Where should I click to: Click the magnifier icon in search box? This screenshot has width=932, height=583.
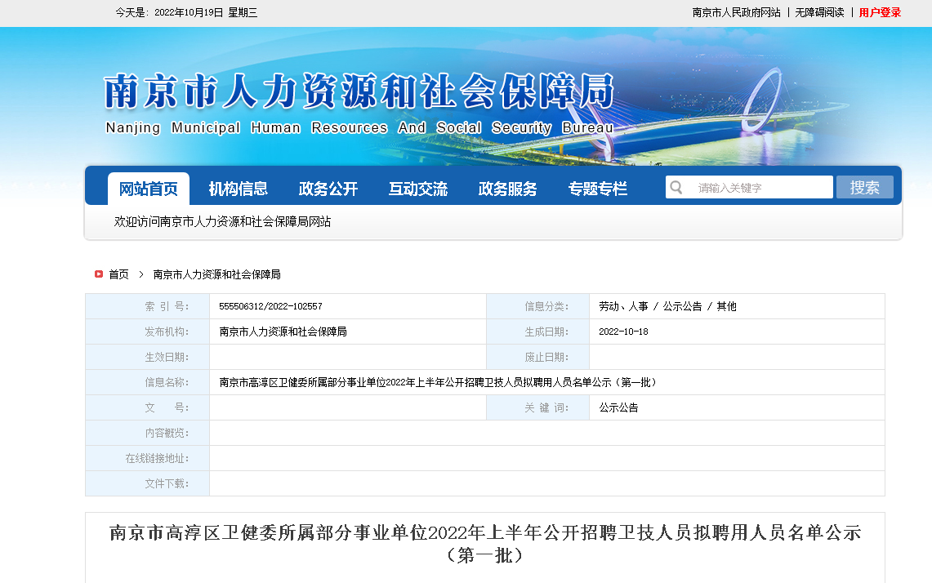pyautogui.click(x=676, y=188)
